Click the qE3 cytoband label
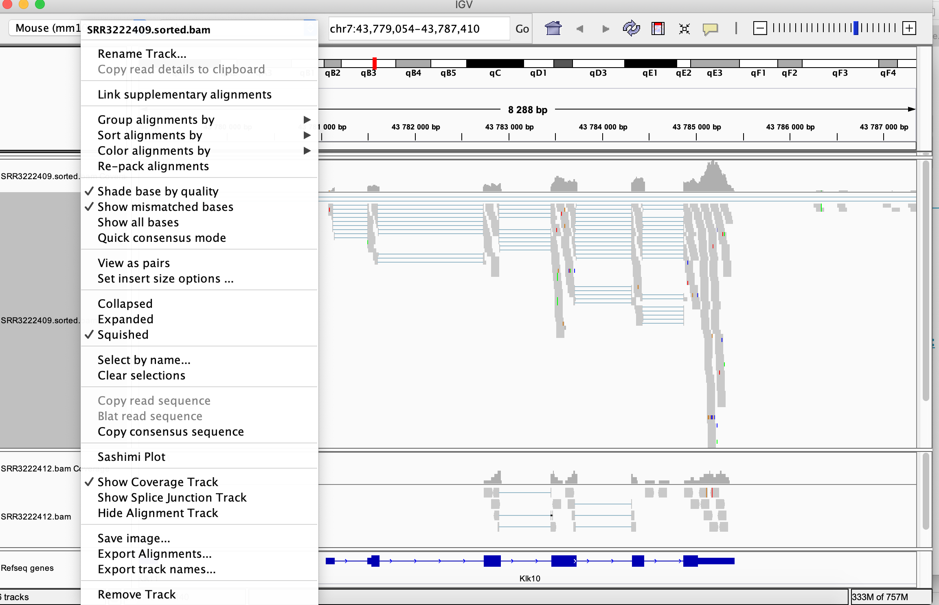This screenshot has height=605, width=939. 715,73
